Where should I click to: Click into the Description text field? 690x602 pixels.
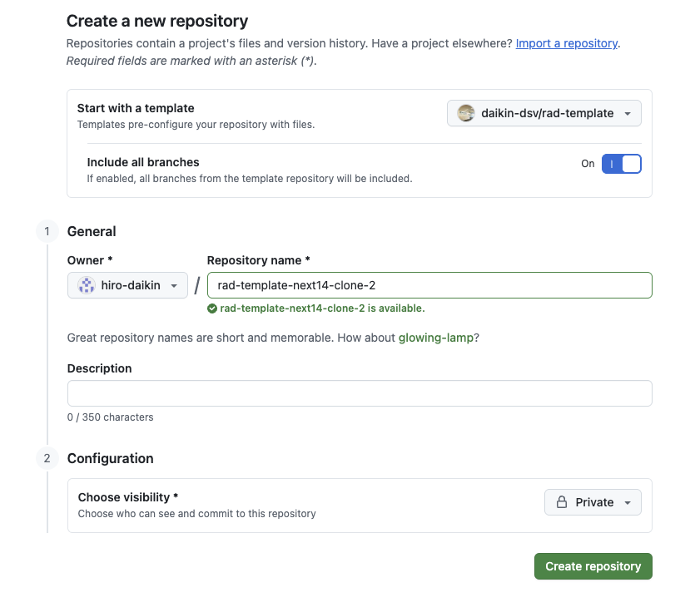point(360,393)
